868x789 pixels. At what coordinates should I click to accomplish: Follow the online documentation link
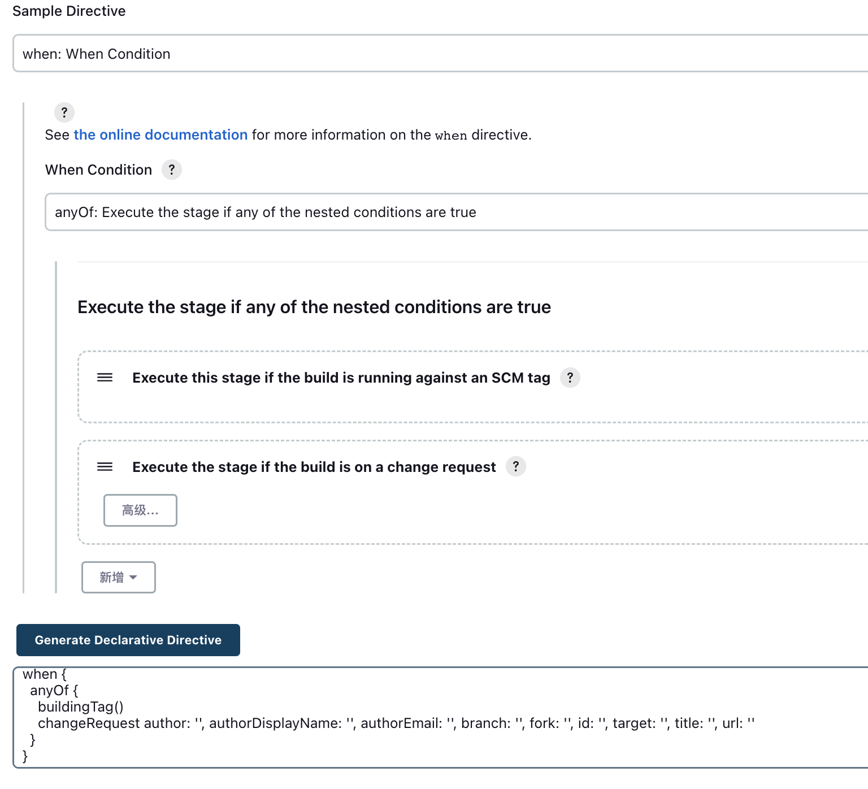click(x=160, y=135)
